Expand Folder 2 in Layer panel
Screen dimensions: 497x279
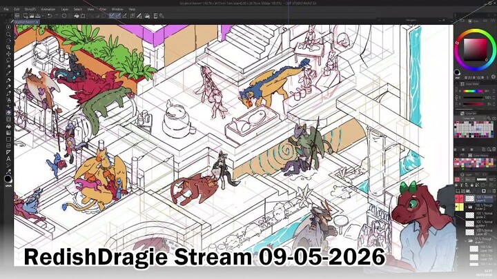[x=466, y=207]
